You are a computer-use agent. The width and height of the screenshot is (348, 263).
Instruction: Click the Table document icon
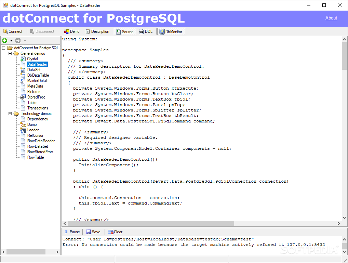pyautogui.click(x=23, y=103)
